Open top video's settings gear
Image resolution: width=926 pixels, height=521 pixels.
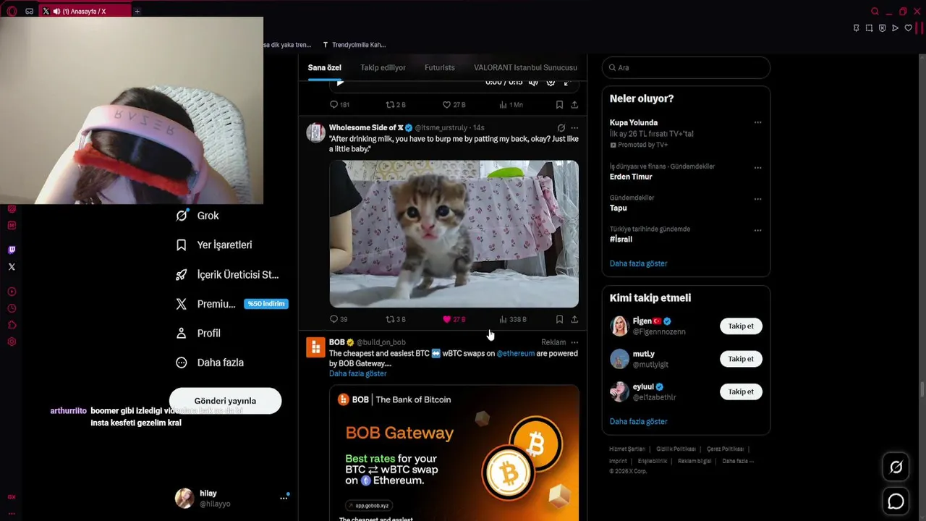click(x=551, y=82)
